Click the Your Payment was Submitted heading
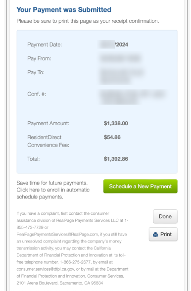This screenshot has width=191, height=291. (64, 10)
